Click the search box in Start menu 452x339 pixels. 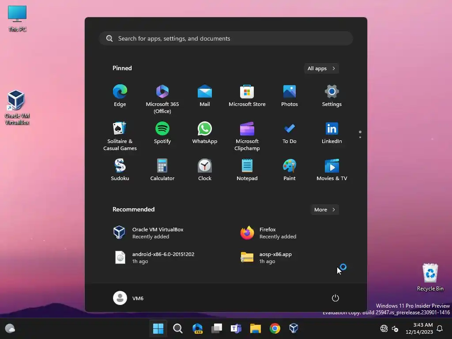point(226,38)
